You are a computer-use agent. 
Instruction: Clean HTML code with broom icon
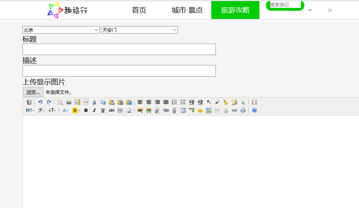click(226, 102)
